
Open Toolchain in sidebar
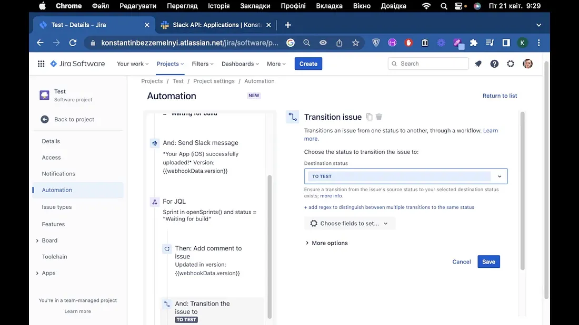(54, 257)
